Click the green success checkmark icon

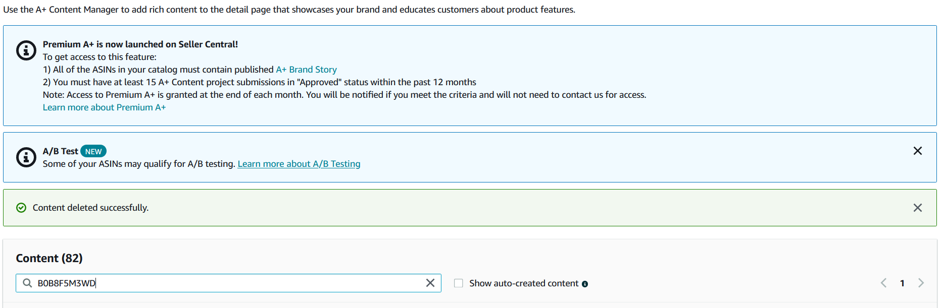click(21, 208)
